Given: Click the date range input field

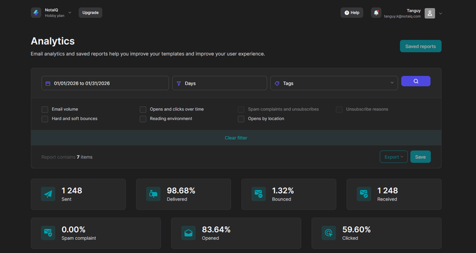Looking at the screenshot, I should tap(105, 83).
